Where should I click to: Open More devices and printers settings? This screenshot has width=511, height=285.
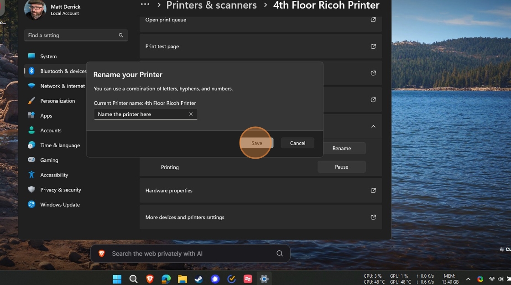[x=261, y=217]
